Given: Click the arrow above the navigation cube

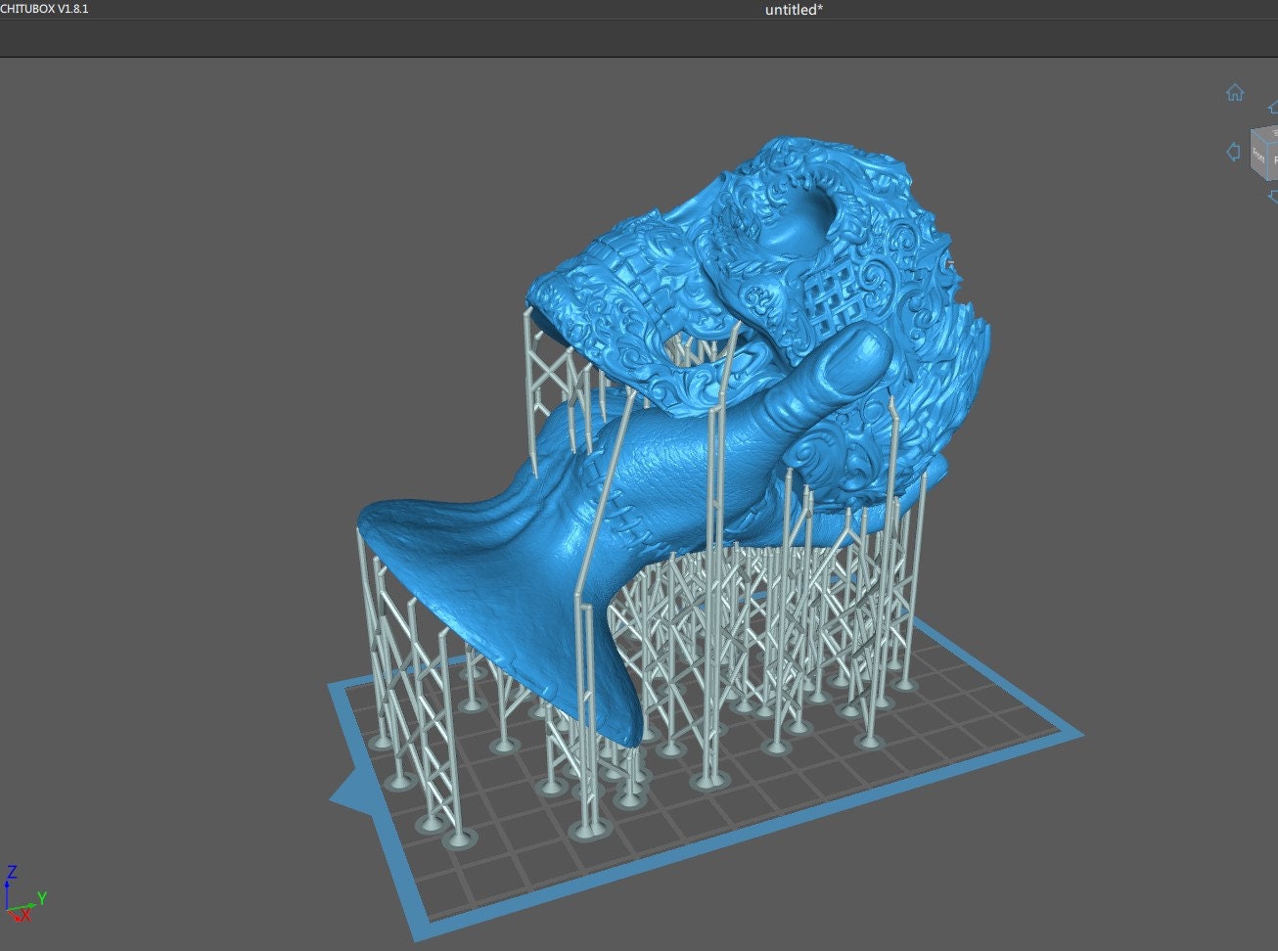Looking at the screenshot, I should coord(1272,108).
